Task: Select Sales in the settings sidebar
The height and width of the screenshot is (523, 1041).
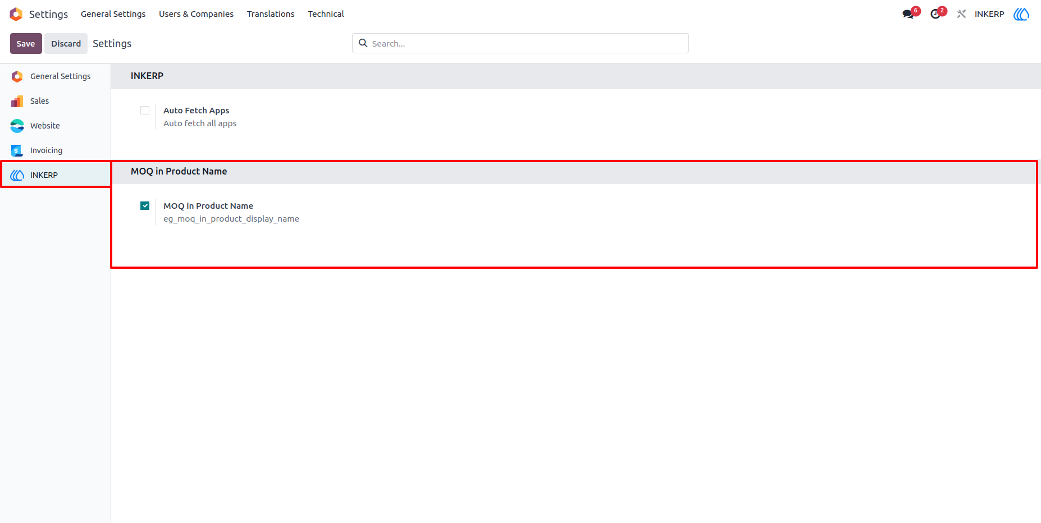Action: click(x=56, y=101)
